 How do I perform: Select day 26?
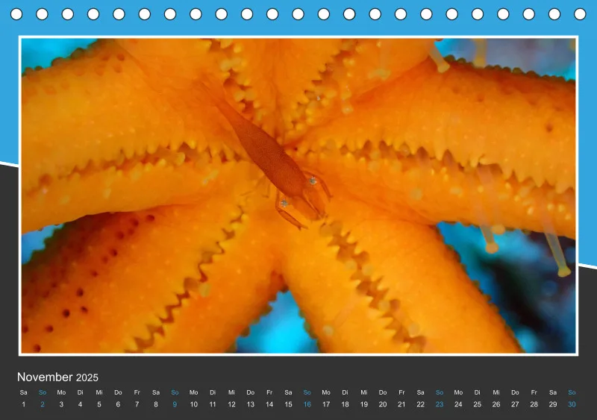click(x=496, y=404)
